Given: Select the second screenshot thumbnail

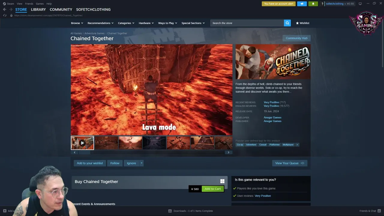Looking at the screenshot, I should [x=106, y=143].
